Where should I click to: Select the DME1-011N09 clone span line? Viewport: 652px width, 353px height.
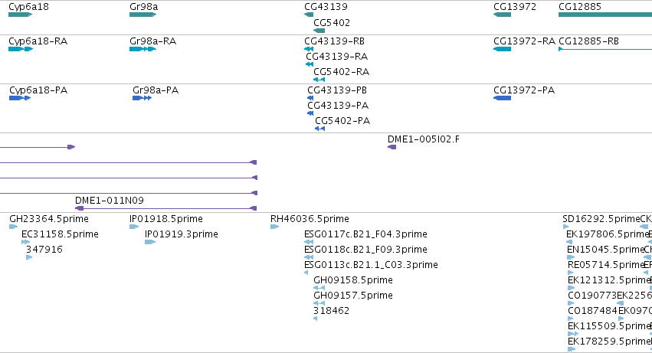(165, 208)
